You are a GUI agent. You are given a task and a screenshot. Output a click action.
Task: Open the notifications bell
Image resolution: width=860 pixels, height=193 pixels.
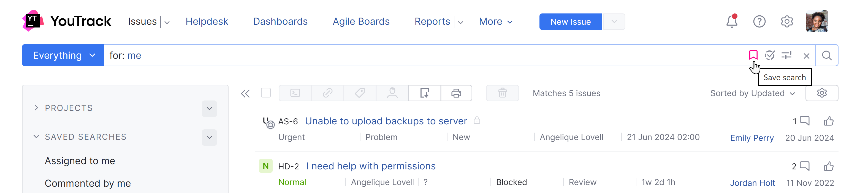pos(731,22)
